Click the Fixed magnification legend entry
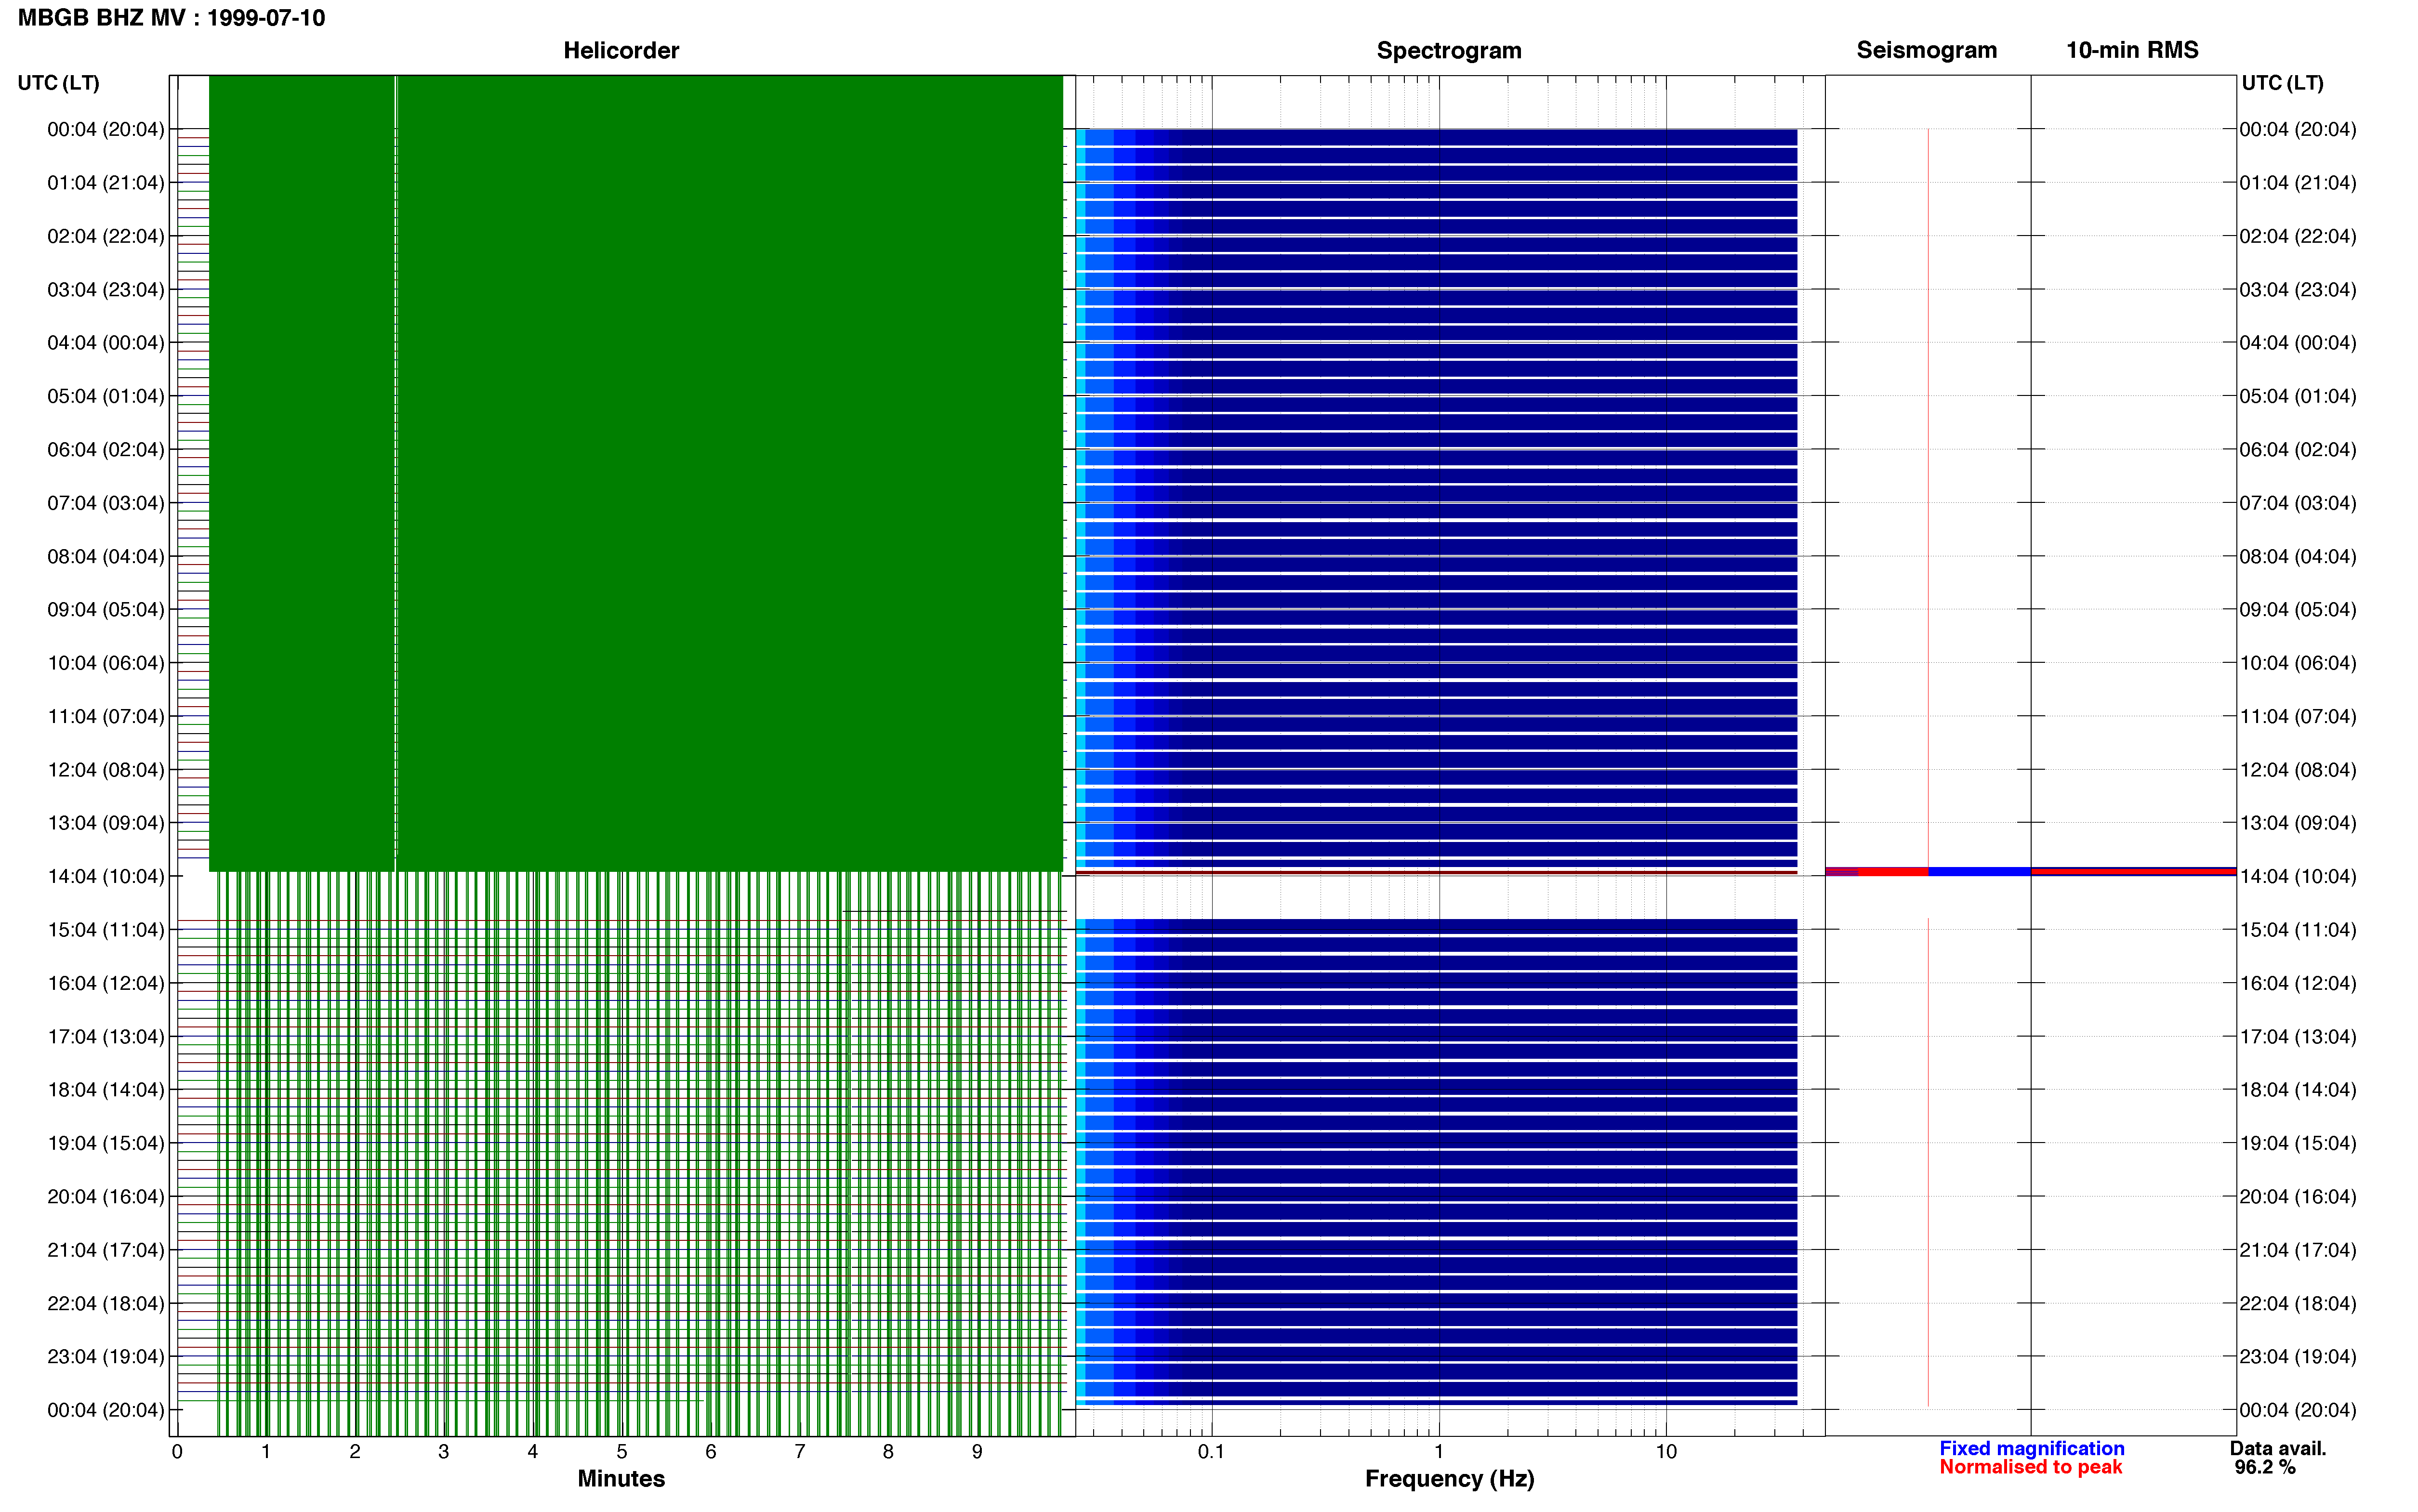The width and height of the screenshot is (2418, 1512). pos(2031,1448)
